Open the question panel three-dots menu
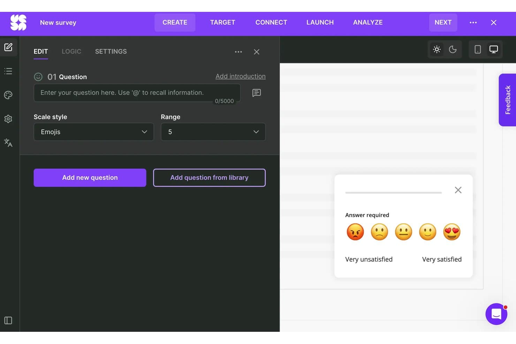The width and height of the screenshot is (516, 344). [238, 52]
